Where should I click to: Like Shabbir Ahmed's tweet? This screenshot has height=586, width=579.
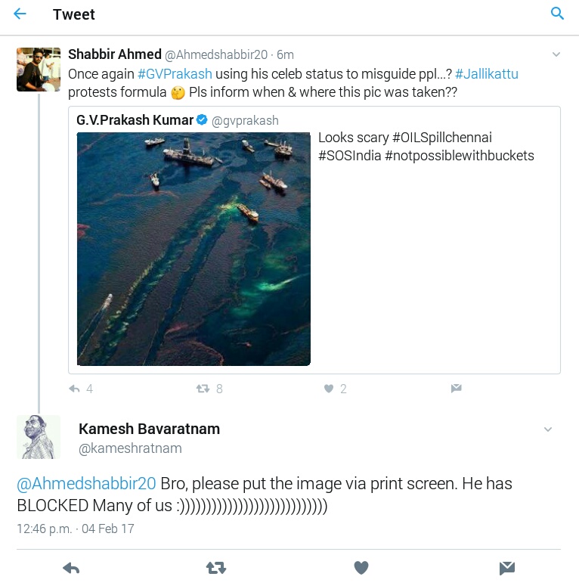tap(329, 389)
